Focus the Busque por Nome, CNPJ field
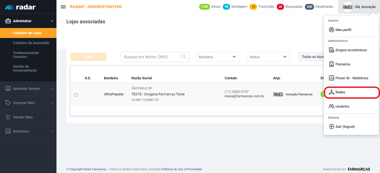Viewport: 380px width, 173px height. click(x=150, y=57)
